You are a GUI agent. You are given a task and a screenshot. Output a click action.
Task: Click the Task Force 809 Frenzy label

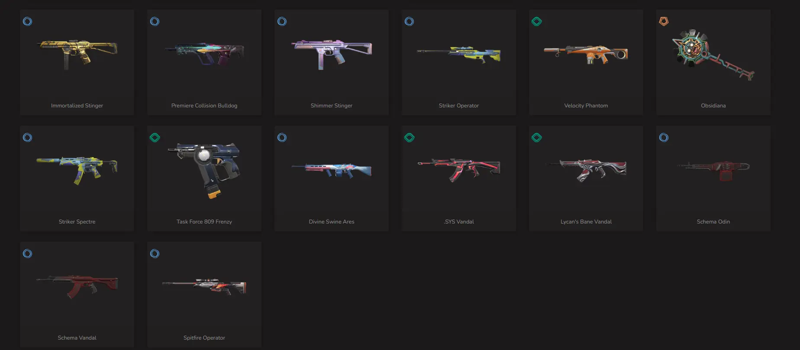tap(204, 222)
